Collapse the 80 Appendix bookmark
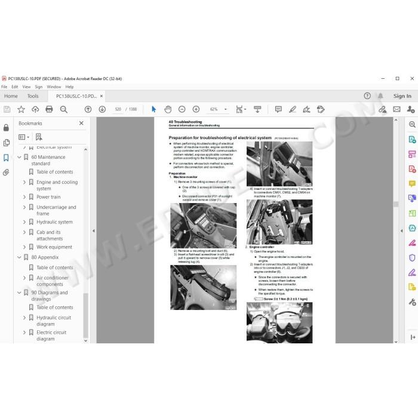Image resolution: width=418 pixels, height=418 pixels. [19, 257]
